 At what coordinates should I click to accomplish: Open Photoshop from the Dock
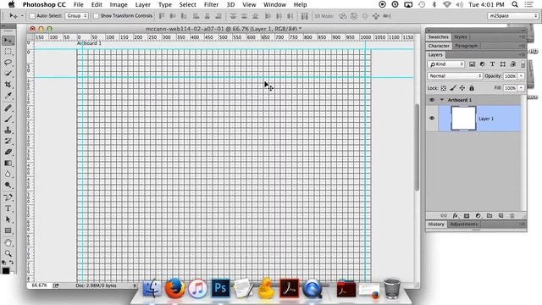point(220,288)
